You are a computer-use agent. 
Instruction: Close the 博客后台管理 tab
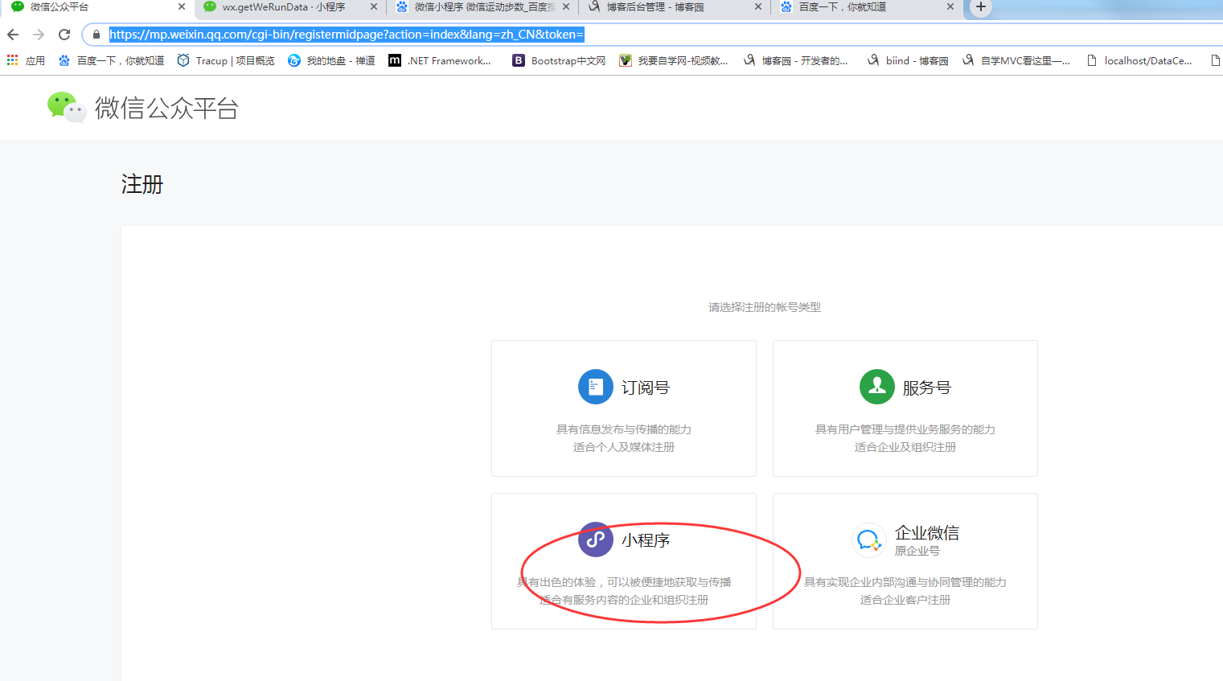(758, 6)
